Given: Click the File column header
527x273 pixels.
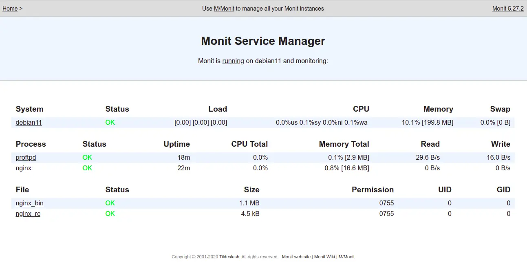Looking at the screenshot, I should tap(22, 189).
